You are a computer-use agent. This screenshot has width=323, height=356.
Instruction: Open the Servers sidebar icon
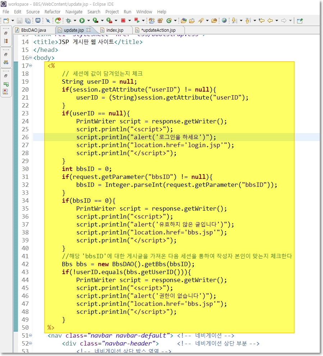6,84
